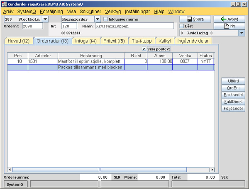This screenshot has width=249, height=189.
Task: Click 'Packas tillsammans med blocken' row
Action: [x=111, y=67]
